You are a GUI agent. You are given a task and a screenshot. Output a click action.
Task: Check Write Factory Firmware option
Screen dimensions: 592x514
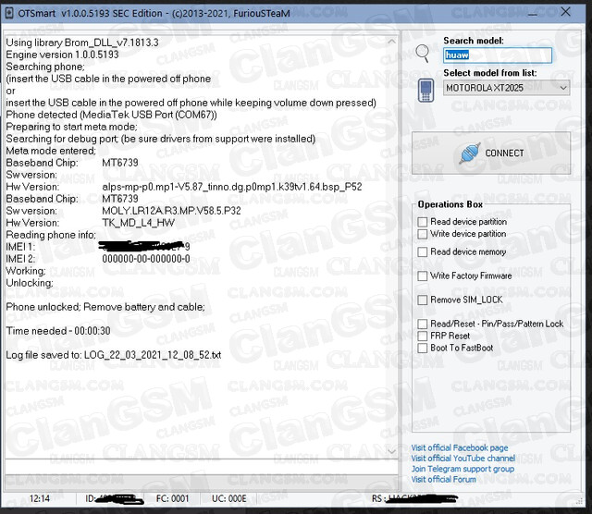coord(423,275)
